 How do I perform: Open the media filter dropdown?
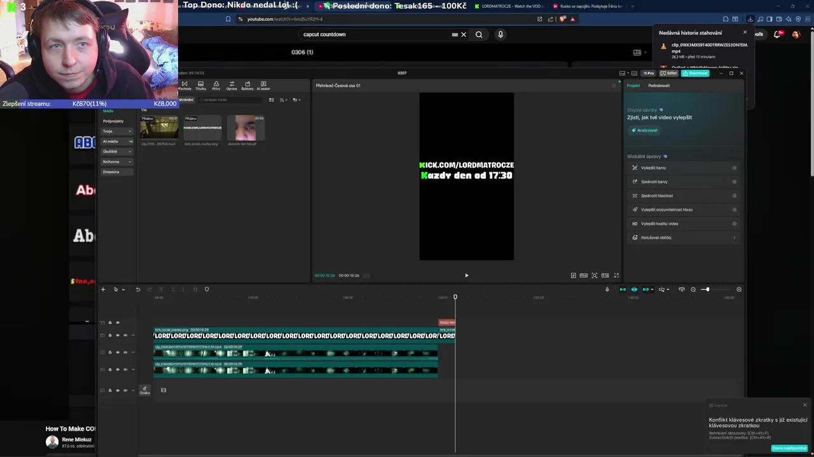pyautogui.click(x=296, y=100)
